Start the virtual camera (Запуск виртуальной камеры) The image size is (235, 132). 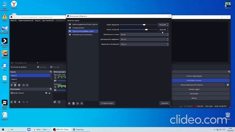click(x=198, y=85)
